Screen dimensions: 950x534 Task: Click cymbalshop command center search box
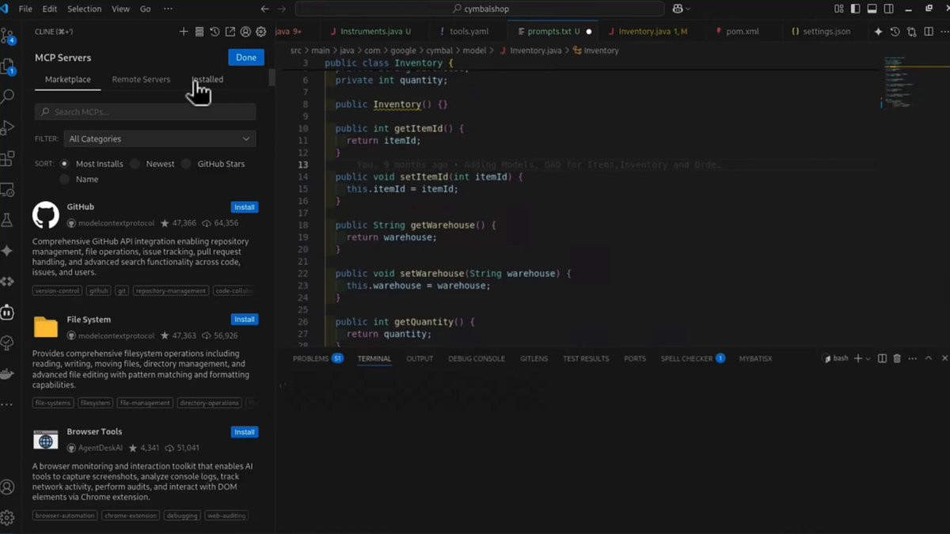pos(480,9)
